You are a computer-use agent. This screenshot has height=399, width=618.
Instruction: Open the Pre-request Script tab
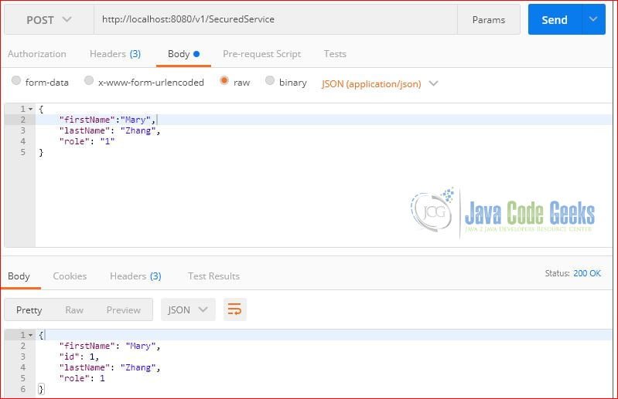point(261,54)
